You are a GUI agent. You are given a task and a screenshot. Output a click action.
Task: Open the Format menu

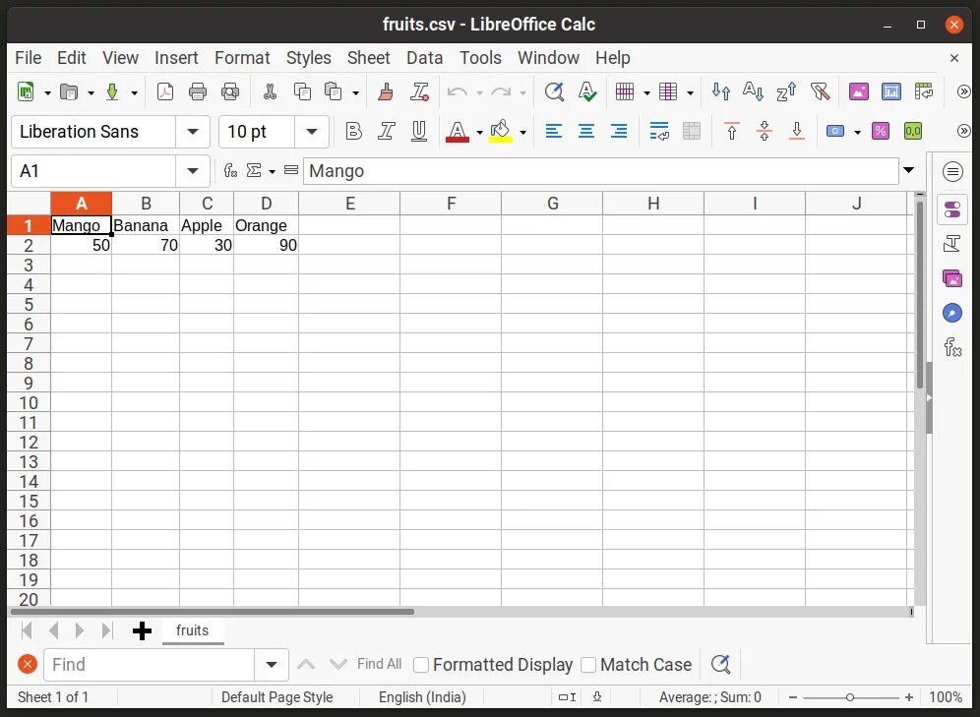click(x=242, y=57)
